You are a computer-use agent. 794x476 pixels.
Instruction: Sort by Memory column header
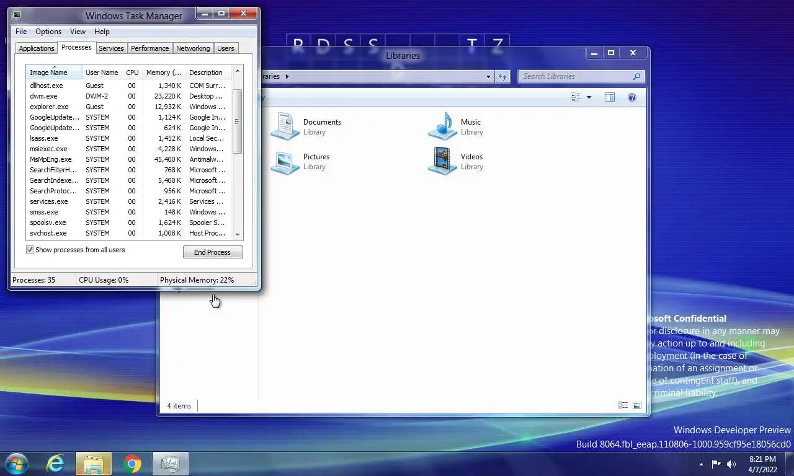[x=164, y=73]
